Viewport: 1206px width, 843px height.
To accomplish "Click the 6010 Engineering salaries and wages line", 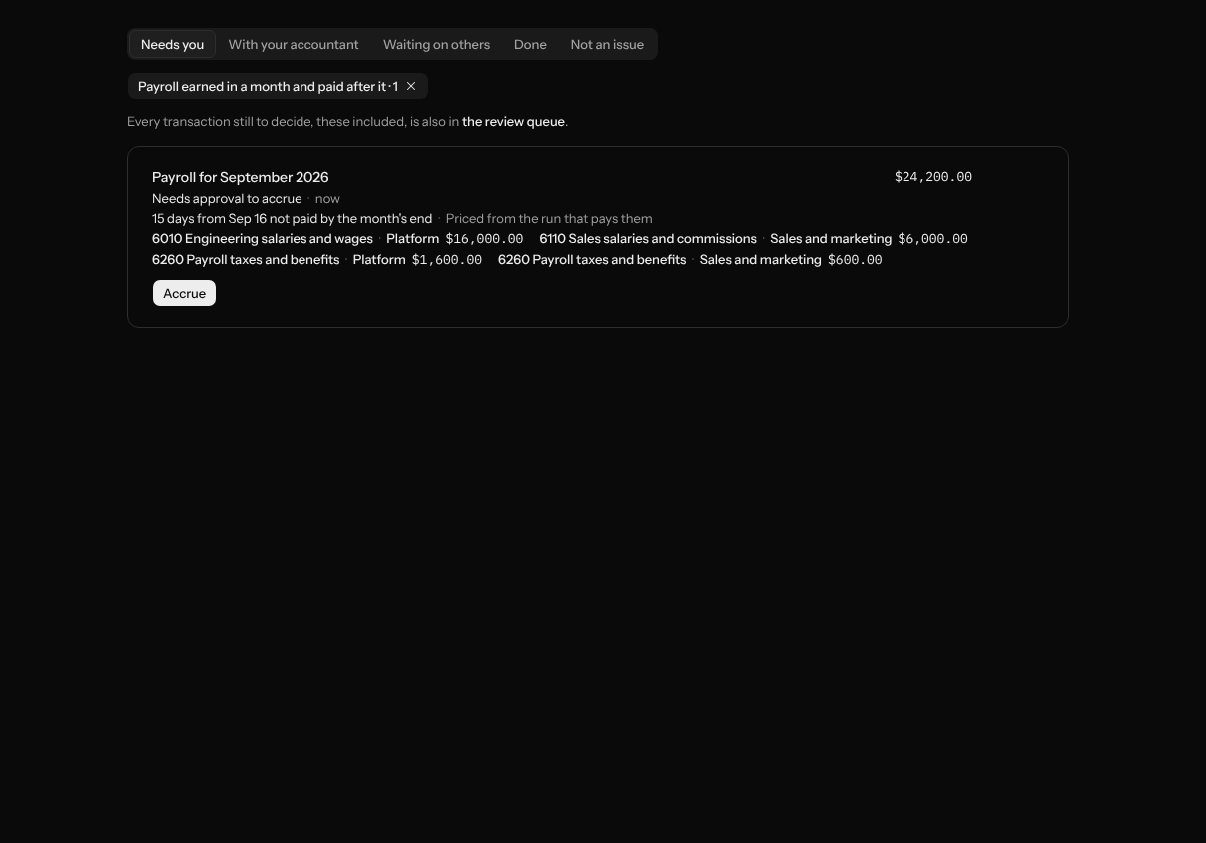I will [263, 239].
